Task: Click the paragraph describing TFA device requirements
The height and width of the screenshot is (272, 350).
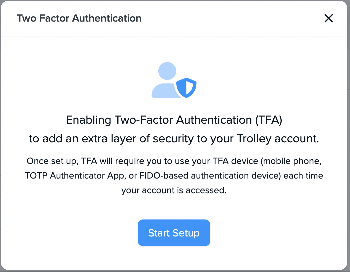Action: pos(175,176)
